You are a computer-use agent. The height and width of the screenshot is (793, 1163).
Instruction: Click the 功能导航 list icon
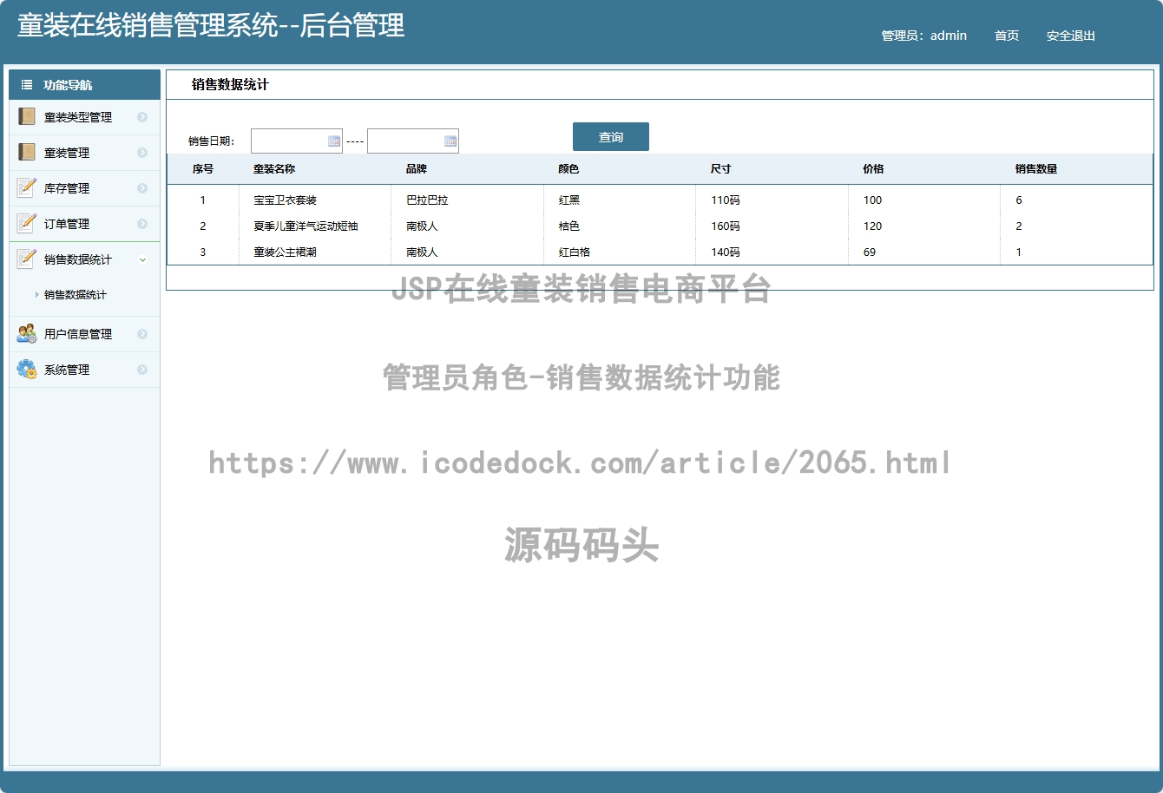(27, 84)
